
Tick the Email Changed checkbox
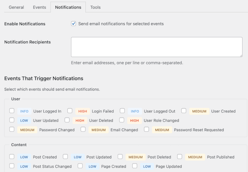coord(83,129)
